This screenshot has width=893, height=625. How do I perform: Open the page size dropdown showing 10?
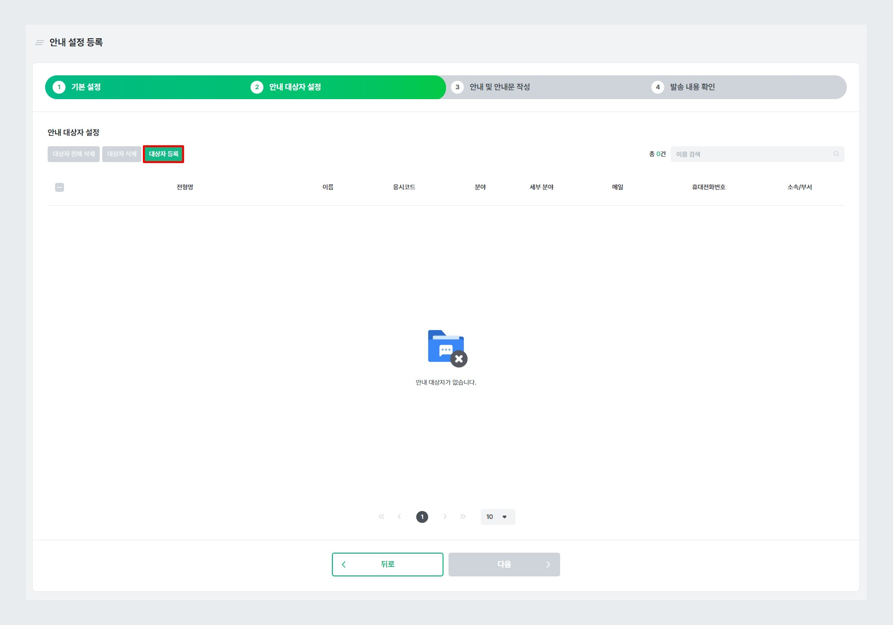click(x=498, y=516)
